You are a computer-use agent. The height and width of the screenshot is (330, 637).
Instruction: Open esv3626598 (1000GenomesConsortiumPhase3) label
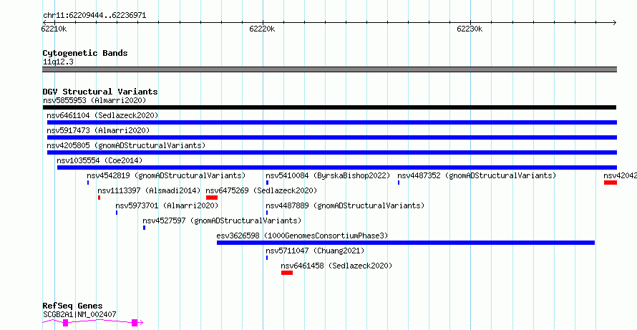coord(302,236)
